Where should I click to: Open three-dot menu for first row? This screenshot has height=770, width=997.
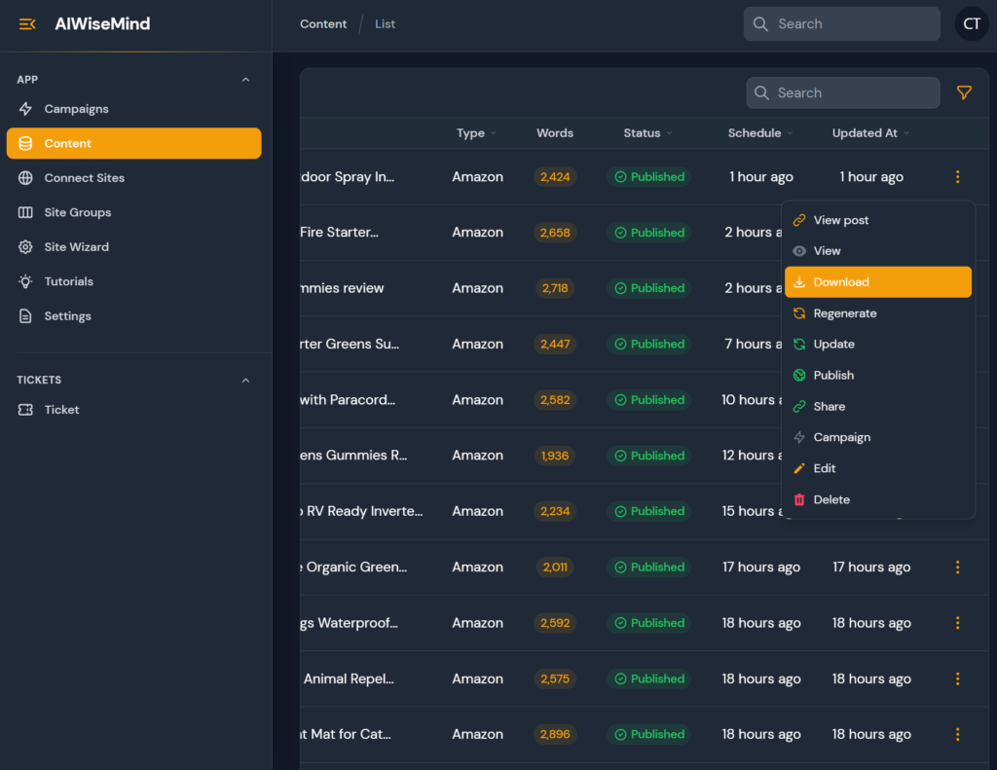pyautogui.click(x=957, y=177)
